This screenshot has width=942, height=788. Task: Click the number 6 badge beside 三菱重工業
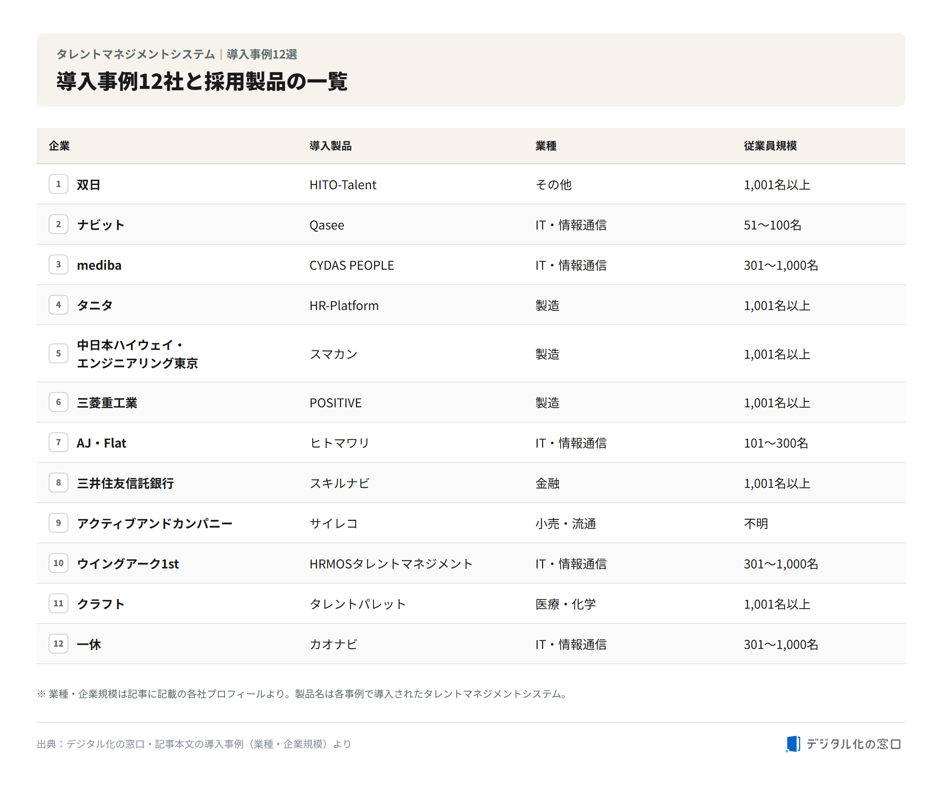point(58,402)
